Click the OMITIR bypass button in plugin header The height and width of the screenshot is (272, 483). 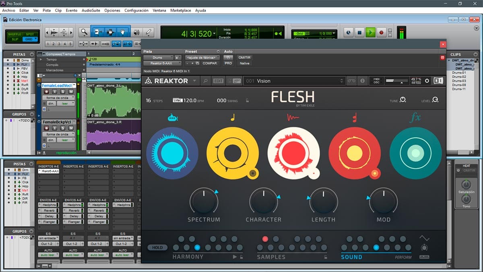pos(245,58)
